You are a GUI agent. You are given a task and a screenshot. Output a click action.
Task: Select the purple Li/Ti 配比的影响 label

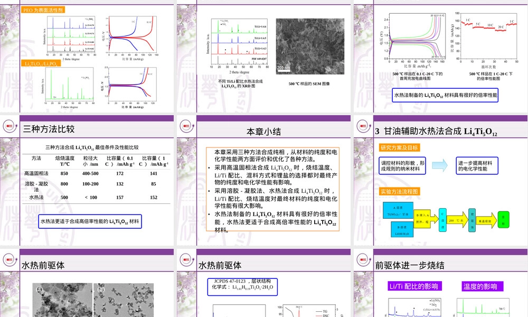point(414,286)
